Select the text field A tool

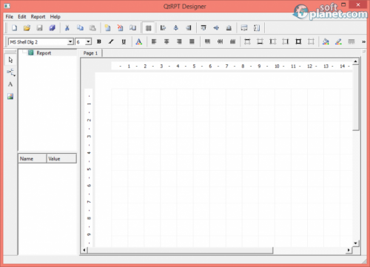coord(10,84)
